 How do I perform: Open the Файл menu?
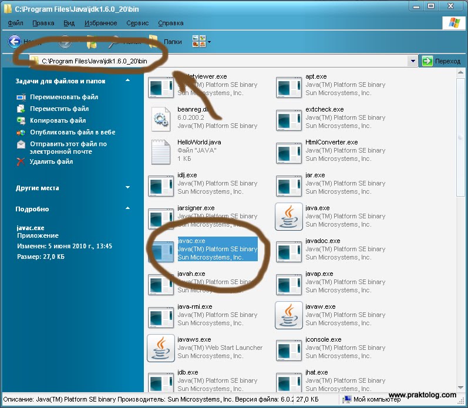click(15, 23)
